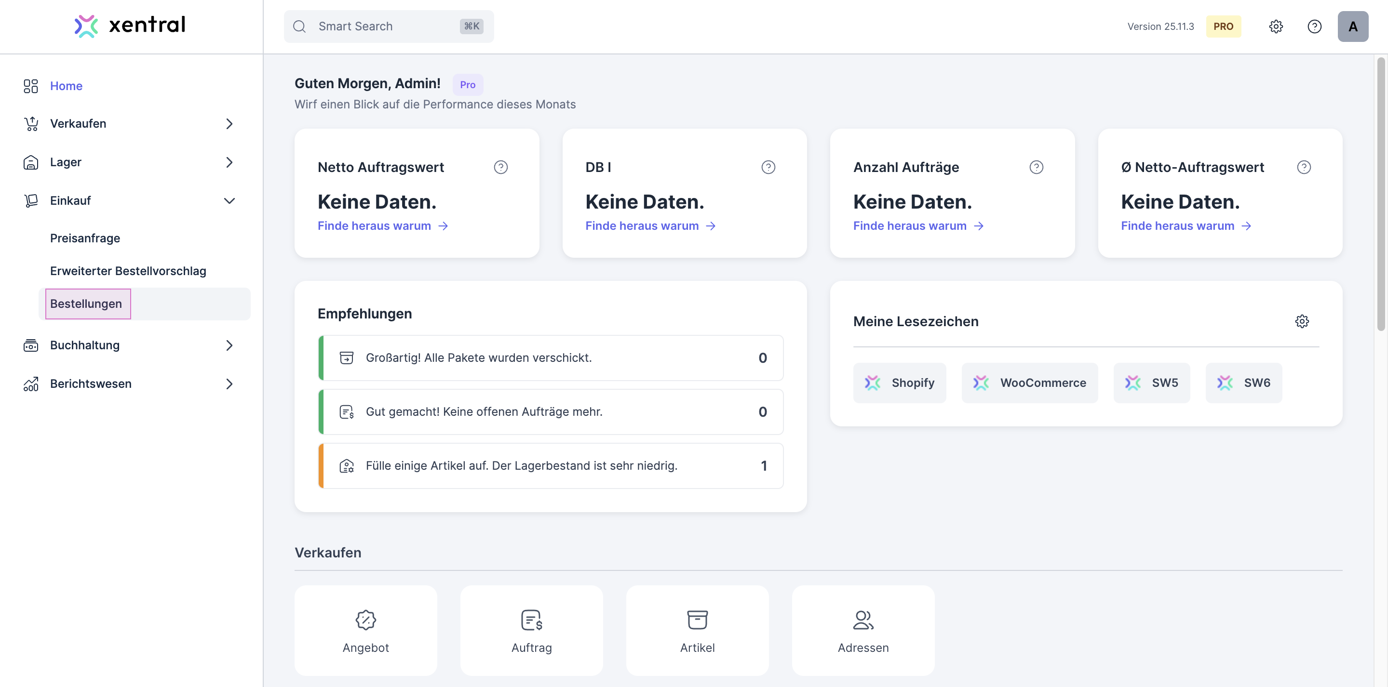
Task: Expand the Verkaufen sidebar menu
Action: click(229, 124)
